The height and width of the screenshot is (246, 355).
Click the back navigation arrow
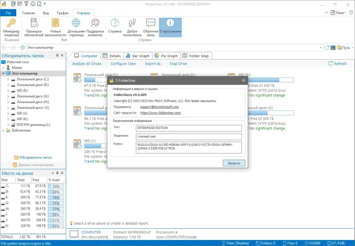pyautogui.click(x=4, y=48)
